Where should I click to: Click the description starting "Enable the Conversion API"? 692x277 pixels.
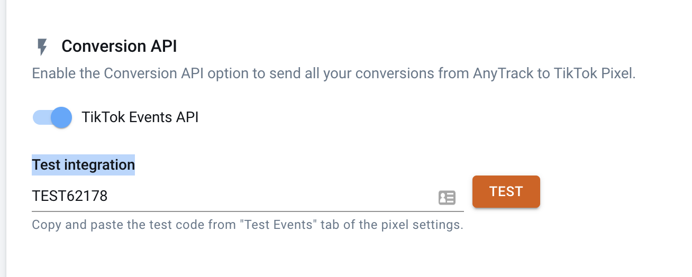point(334,73)
